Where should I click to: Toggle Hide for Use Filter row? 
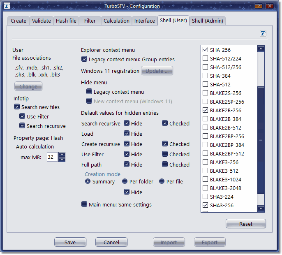[127, 154]
